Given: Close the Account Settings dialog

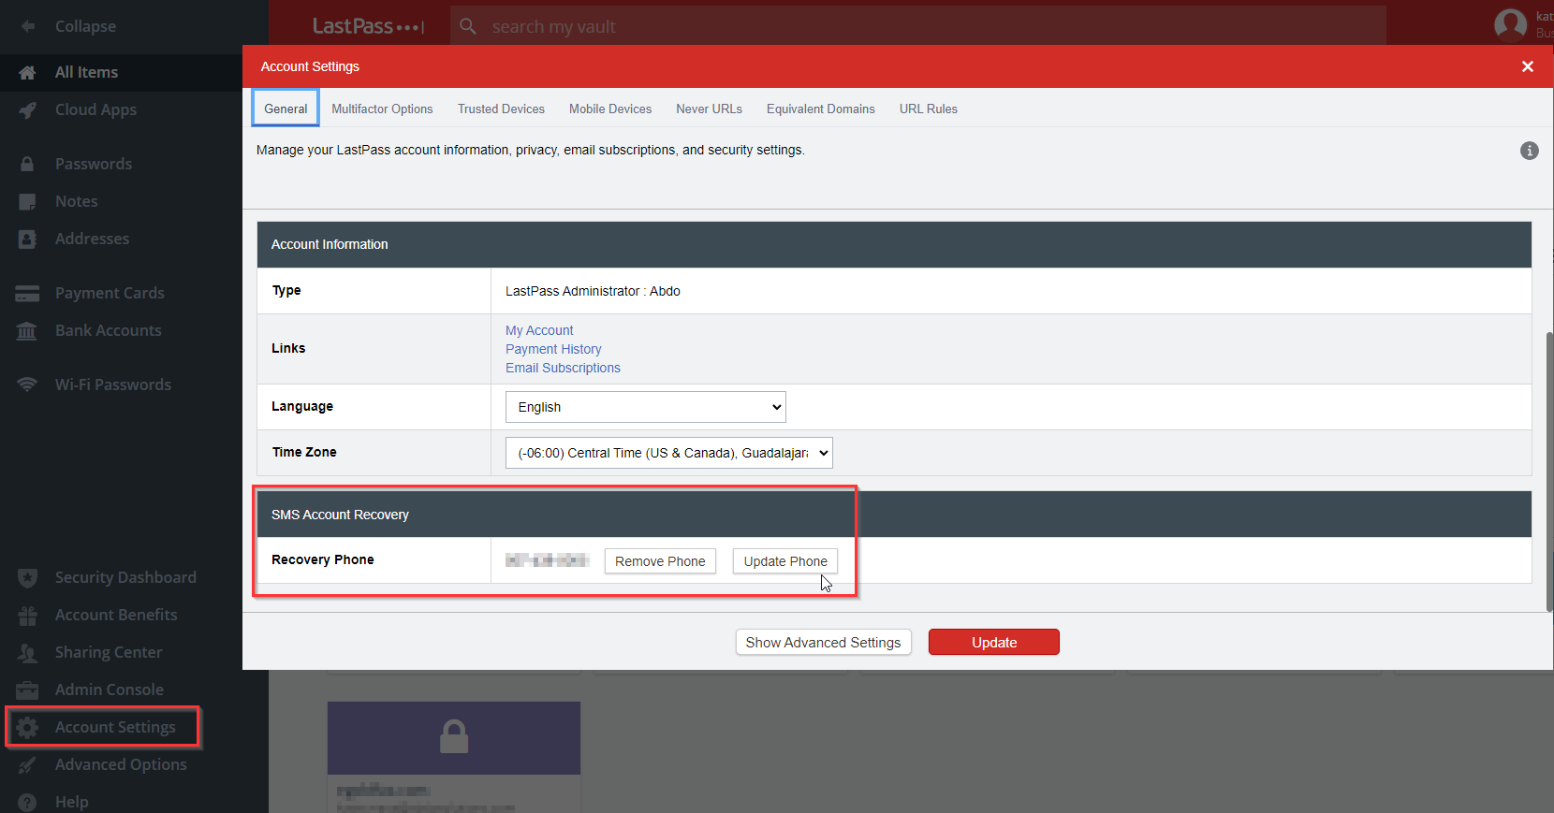Looking at the screenshot, I should (1528, 66).
